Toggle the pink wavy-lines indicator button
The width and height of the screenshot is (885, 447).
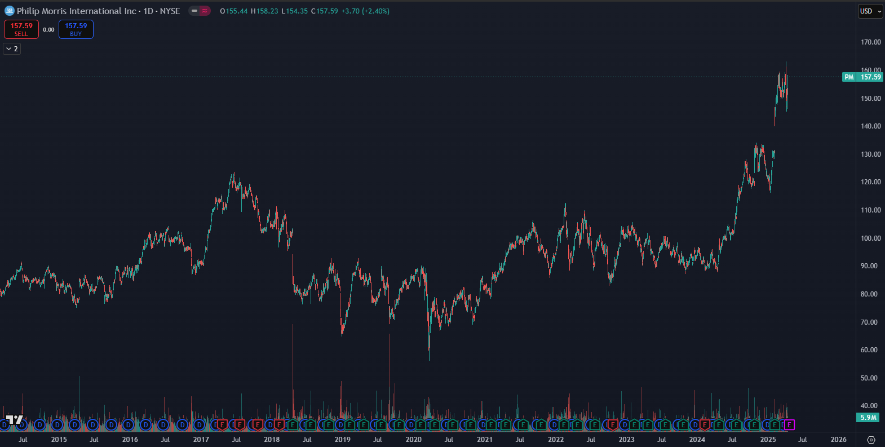pyautogui.click(x=205, y=11)
